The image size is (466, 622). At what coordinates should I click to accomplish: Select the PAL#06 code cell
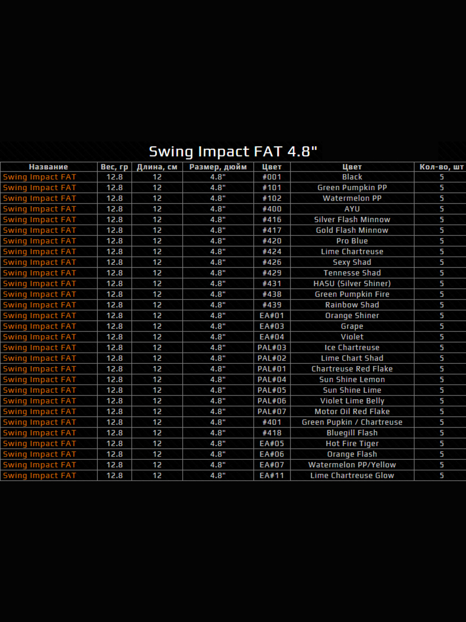[272, 401]
